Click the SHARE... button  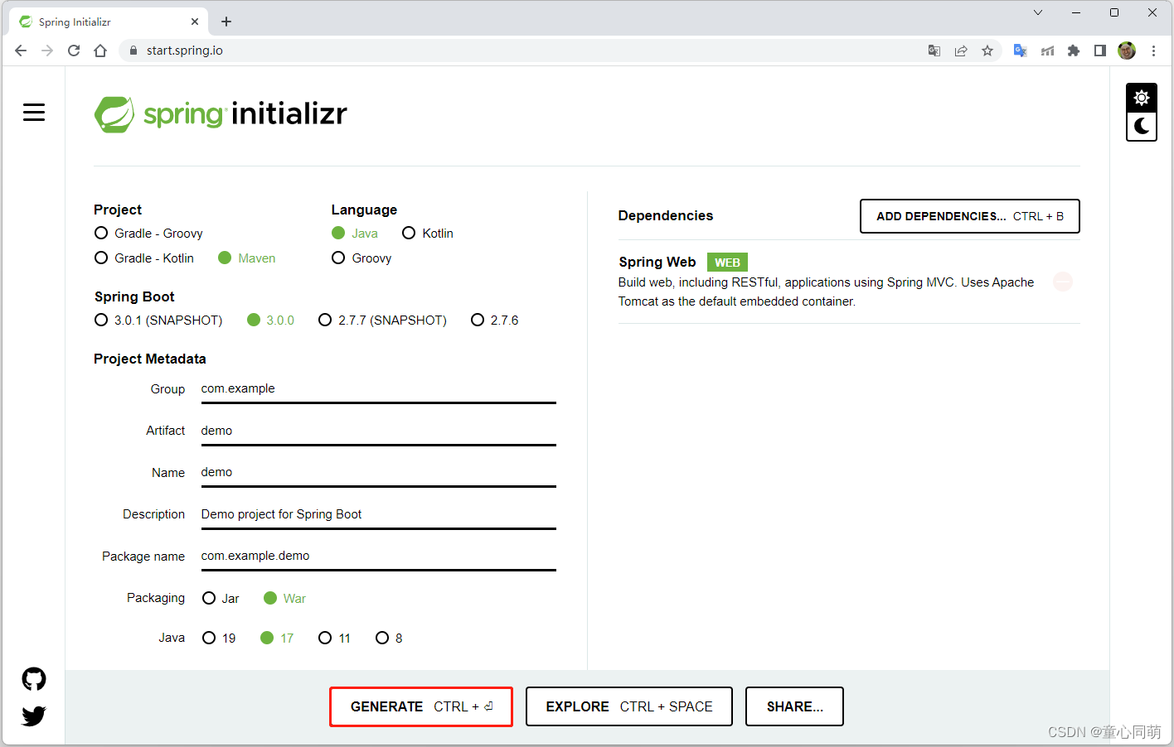pyautogui.click(x=794, y=706)
